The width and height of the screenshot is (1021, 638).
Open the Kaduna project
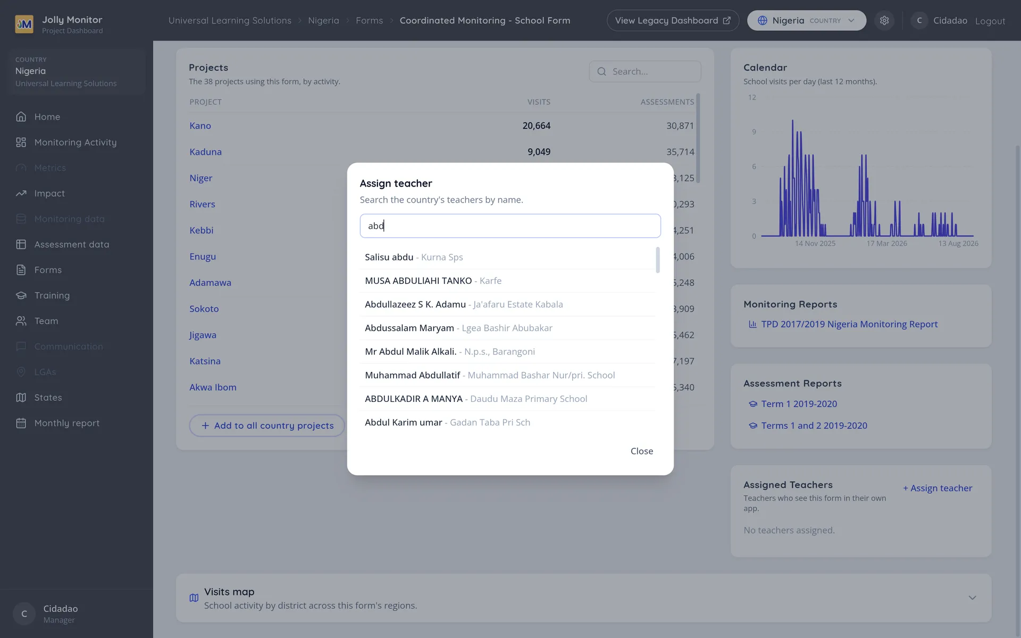(205, 152)
